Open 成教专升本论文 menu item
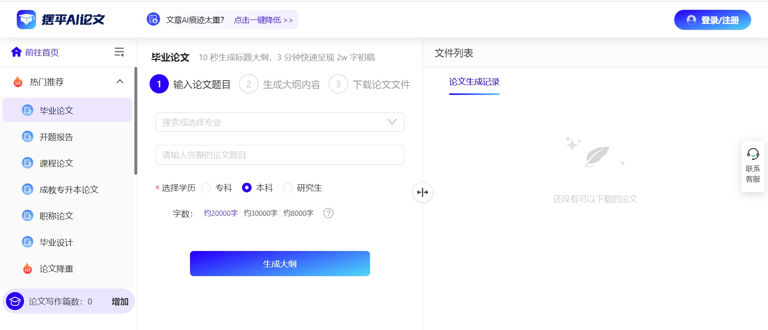768x330 pixels. coord(67,190)
